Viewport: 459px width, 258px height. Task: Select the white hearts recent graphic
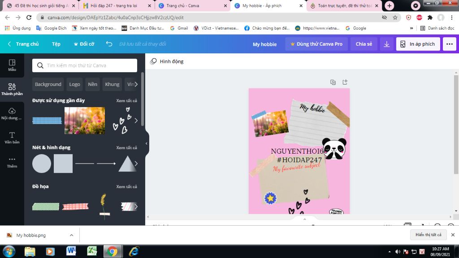click(122, 120)
